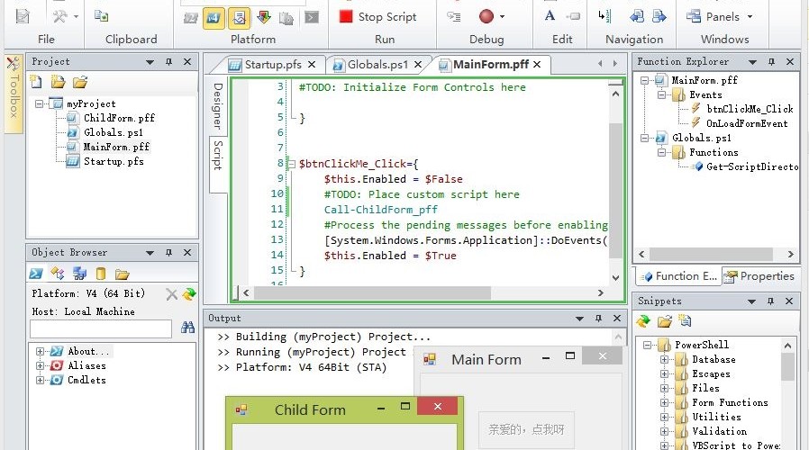Click the Chinese-labeled button on Main Form
Screen dimensions: 809x450
[526, 429]
